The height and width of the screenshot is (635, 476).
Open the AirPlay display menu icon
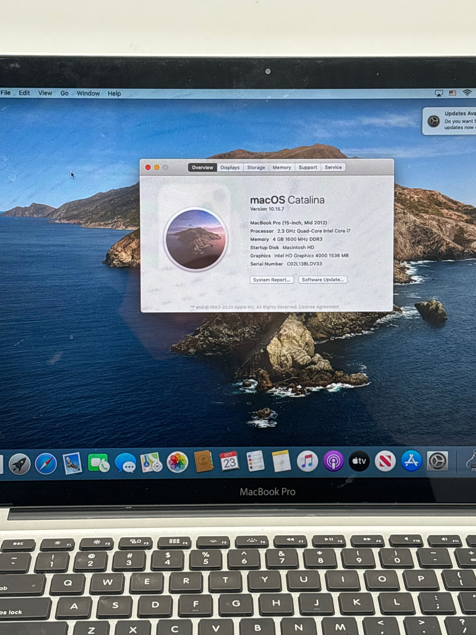tap(438, 93)
